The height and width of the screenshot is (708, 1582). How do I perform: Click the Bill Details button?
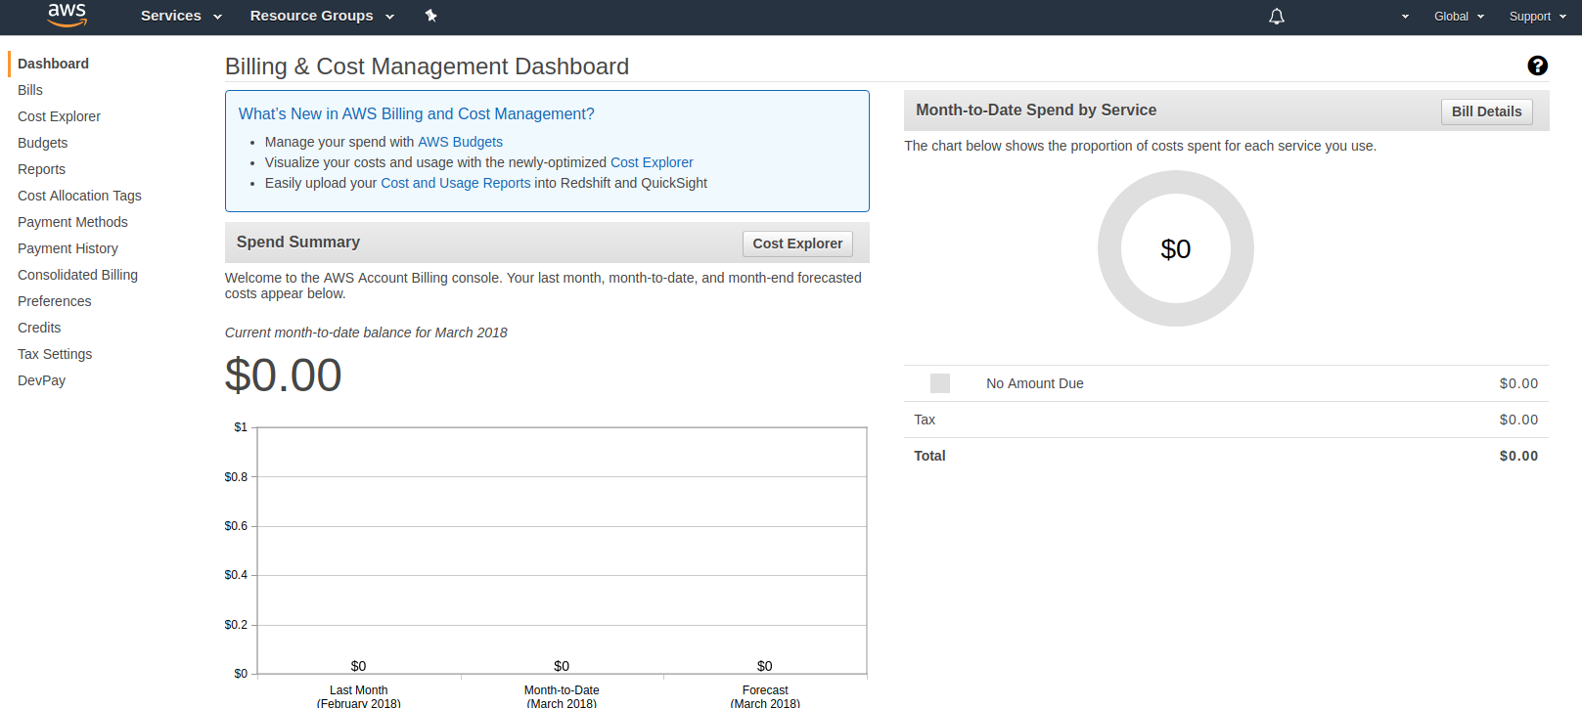[x=1486, y=111]
